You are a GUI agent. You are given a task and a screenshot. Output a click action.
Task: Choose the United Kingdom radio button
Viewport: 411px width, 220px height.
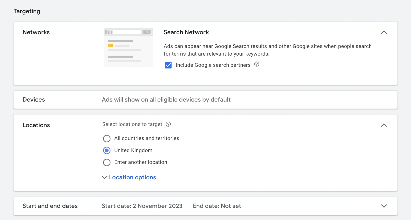click(x=107, y=151)
